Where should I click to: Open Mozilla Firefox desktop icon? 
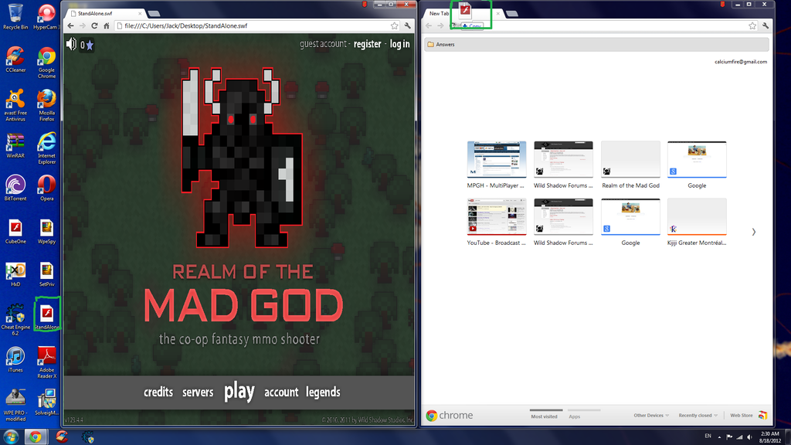[x=46, y=105]
